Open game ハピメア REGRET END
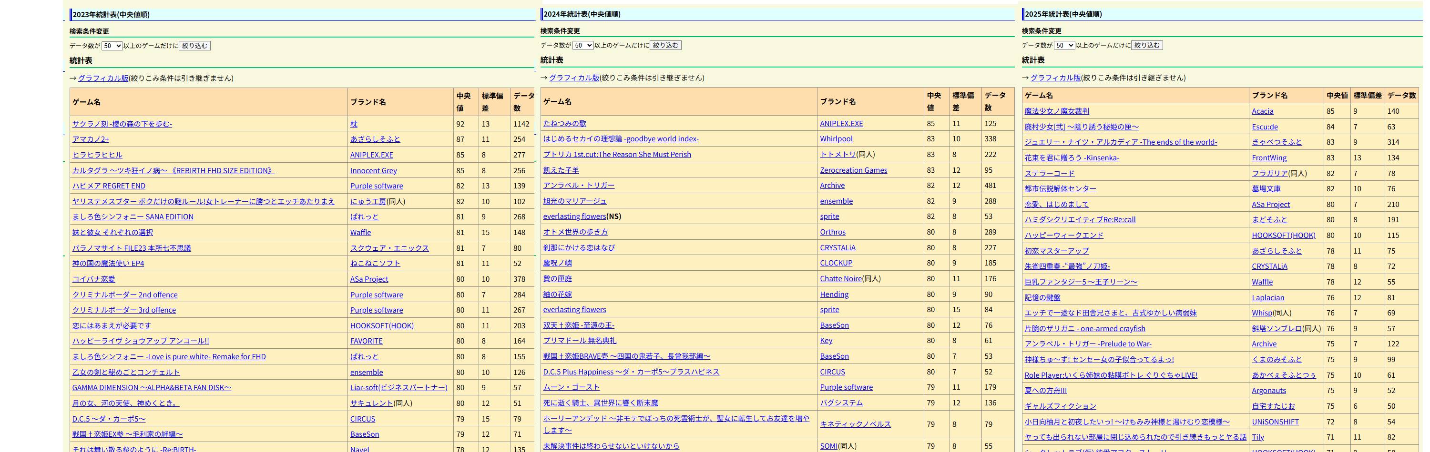 (109, 186)
